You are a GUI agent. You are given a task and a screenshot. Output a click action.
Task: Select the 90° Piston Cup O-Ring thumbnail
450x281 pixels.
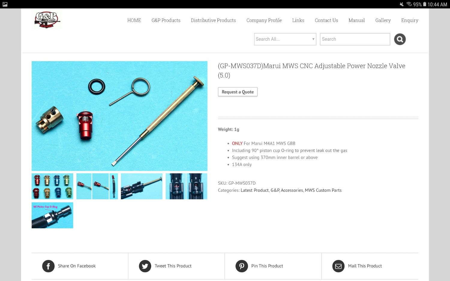[52, 215]
